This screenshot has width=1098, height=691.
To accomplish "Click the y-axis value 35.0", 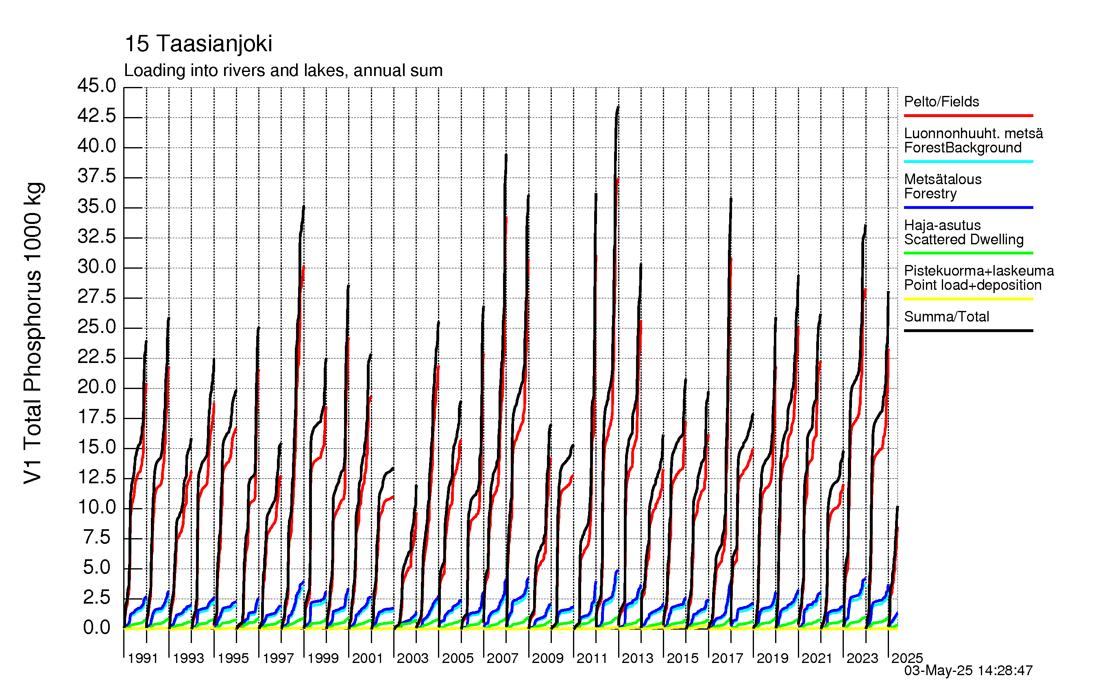I will click(x=97, y=206).
